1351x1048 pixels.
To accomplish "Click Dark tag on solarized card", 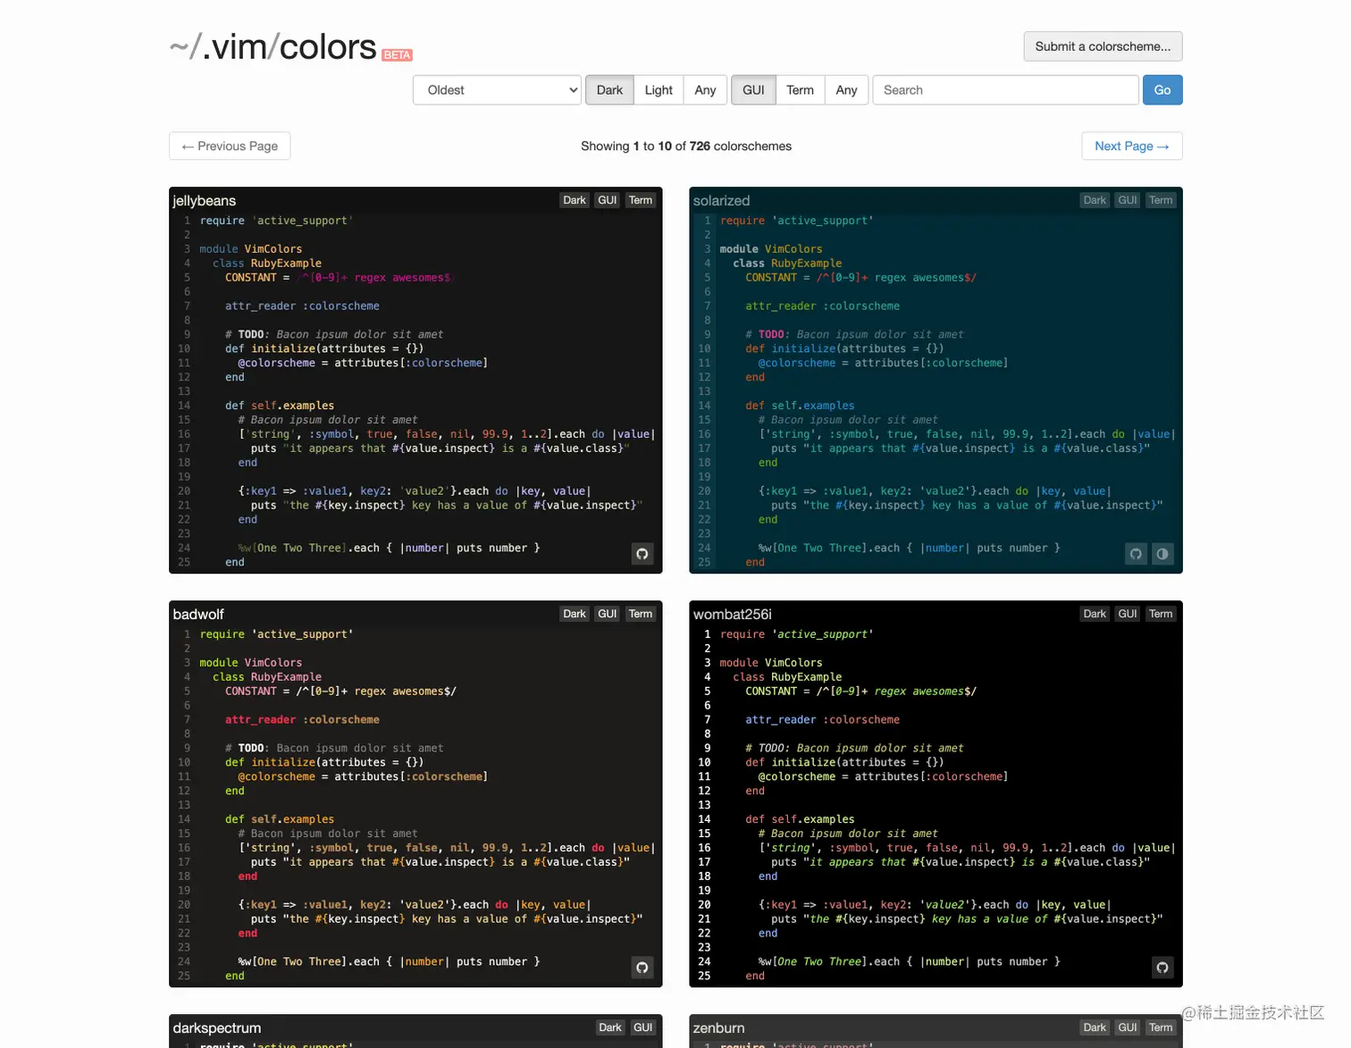I will click(1095, 200).
